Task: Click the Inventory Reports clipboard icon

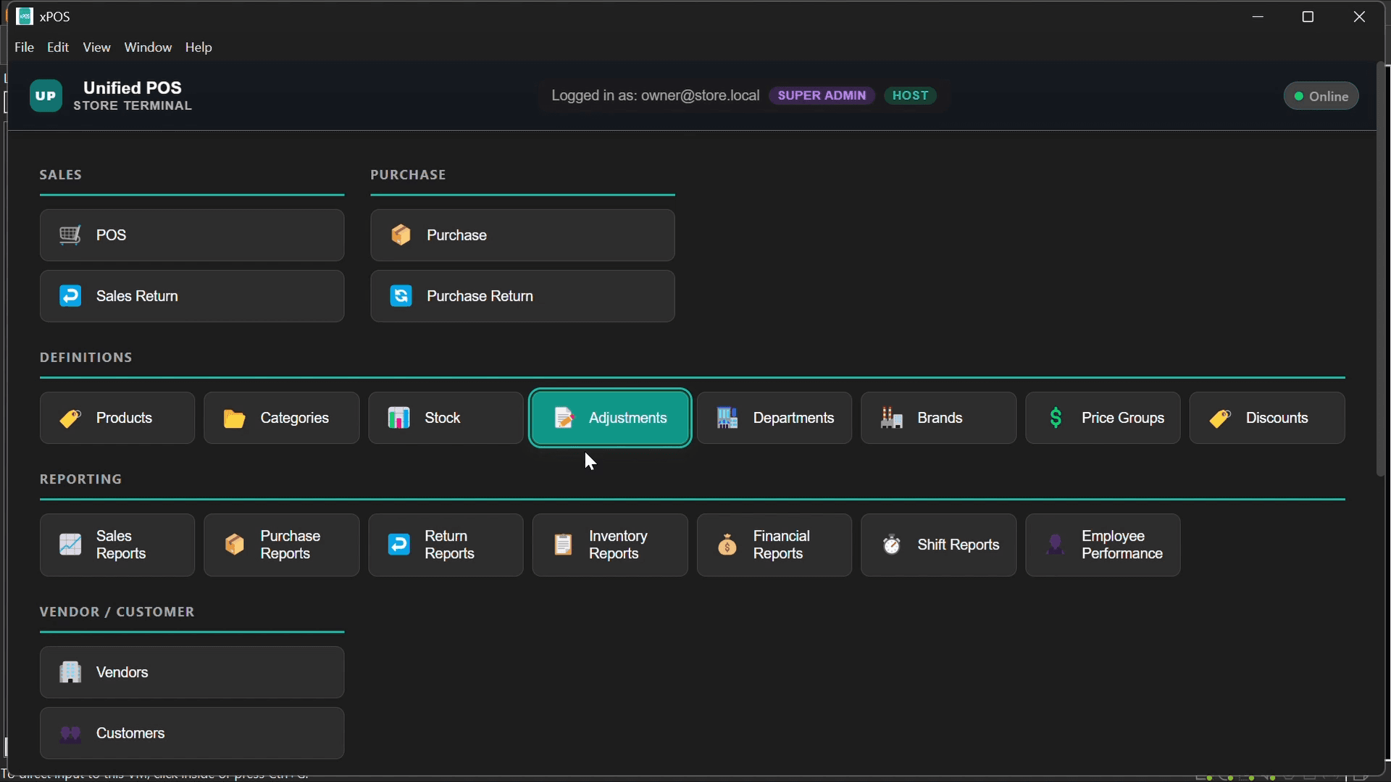Action: [563, 545]
